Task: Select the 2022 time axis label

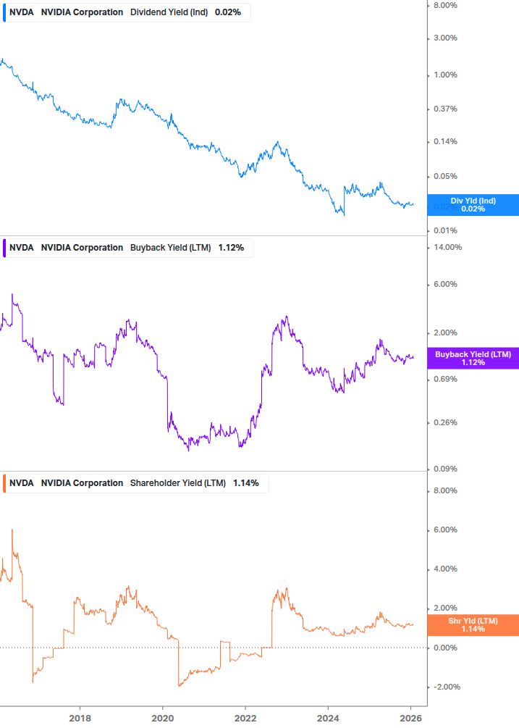Action: [245, 717]
